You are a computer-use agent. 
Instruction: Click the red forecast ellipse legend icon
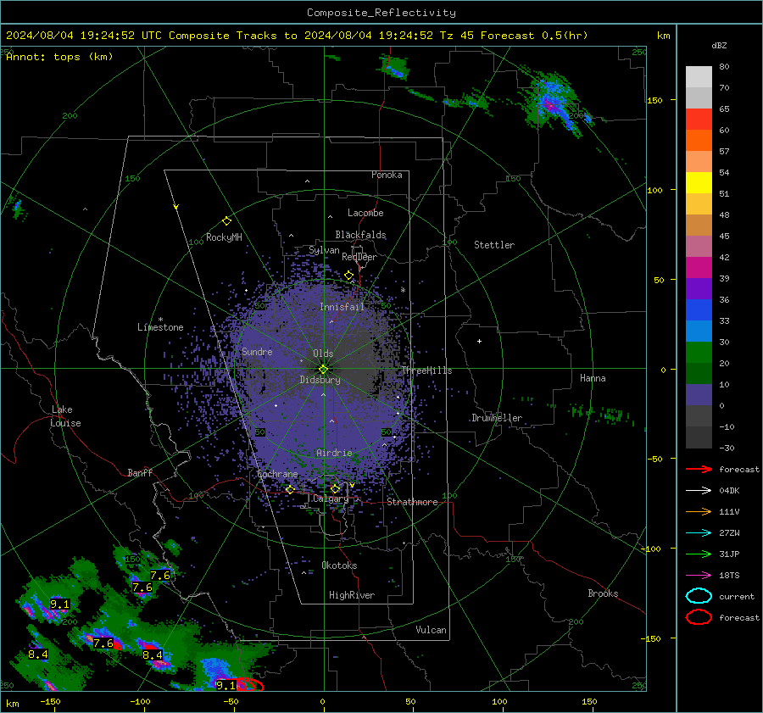pos(699,617)
